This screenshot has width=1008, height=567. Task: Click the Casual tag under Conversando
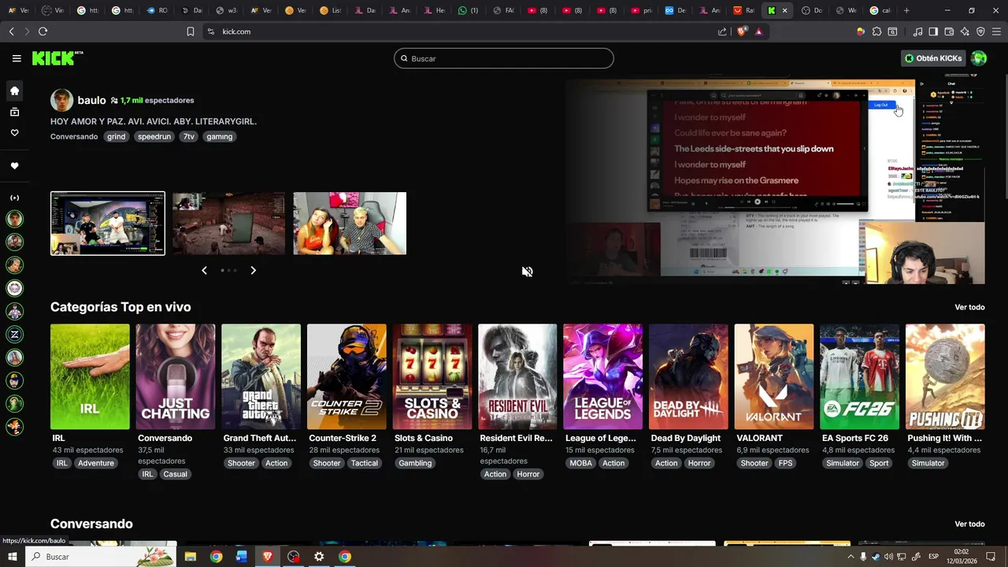pyautogui.click(x=176, y=474)
